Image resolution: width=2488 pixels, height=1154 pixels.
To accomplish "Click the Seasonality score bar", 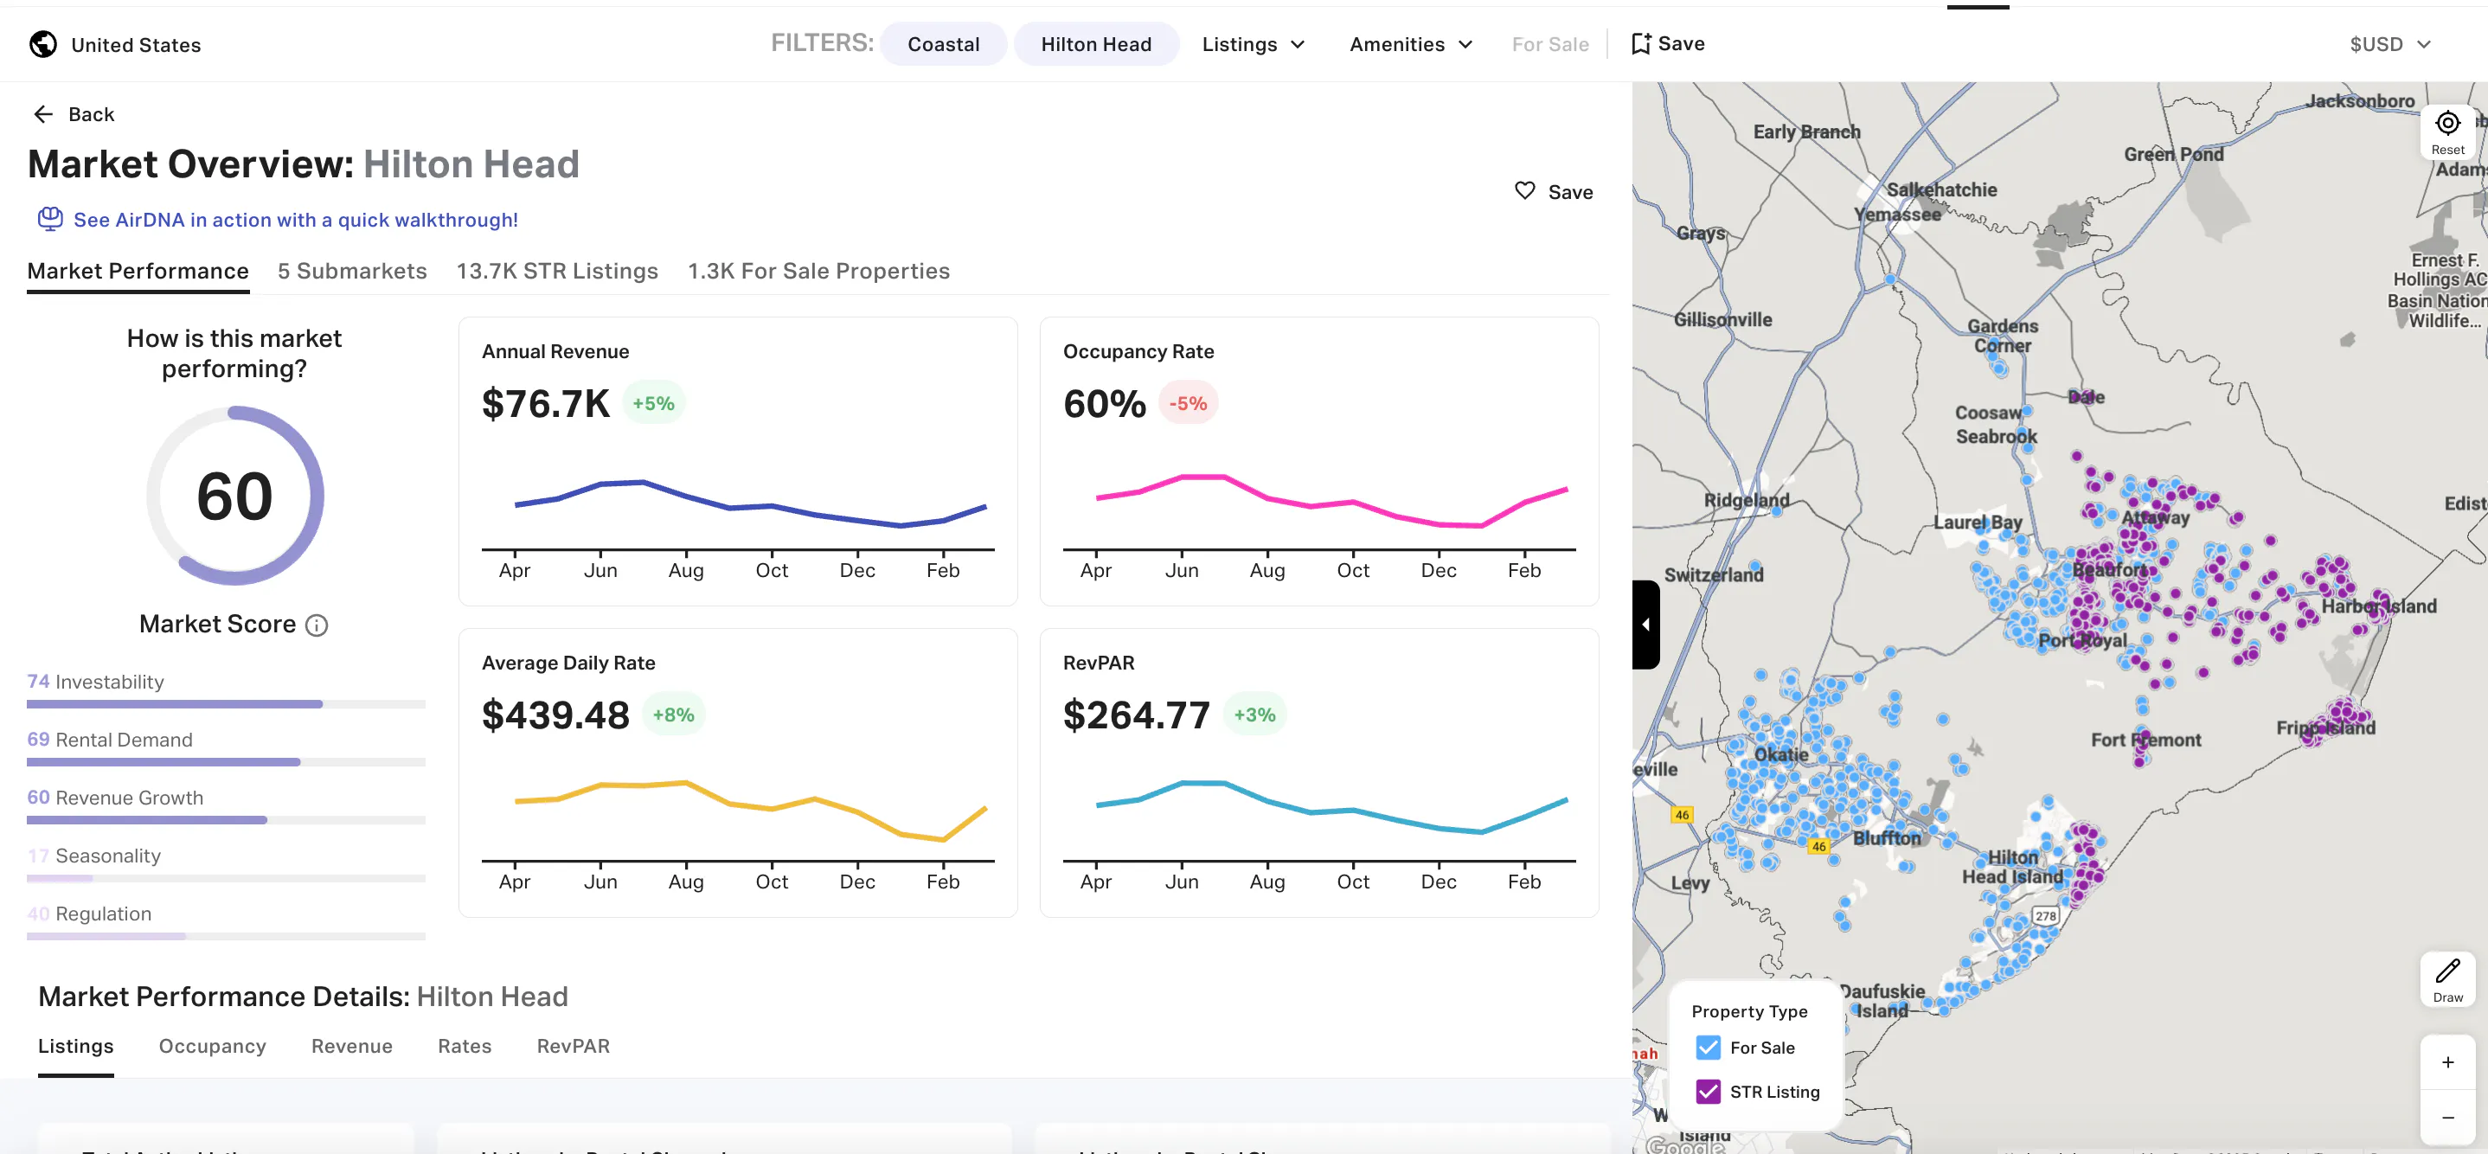I will click(x=226, y=879).
